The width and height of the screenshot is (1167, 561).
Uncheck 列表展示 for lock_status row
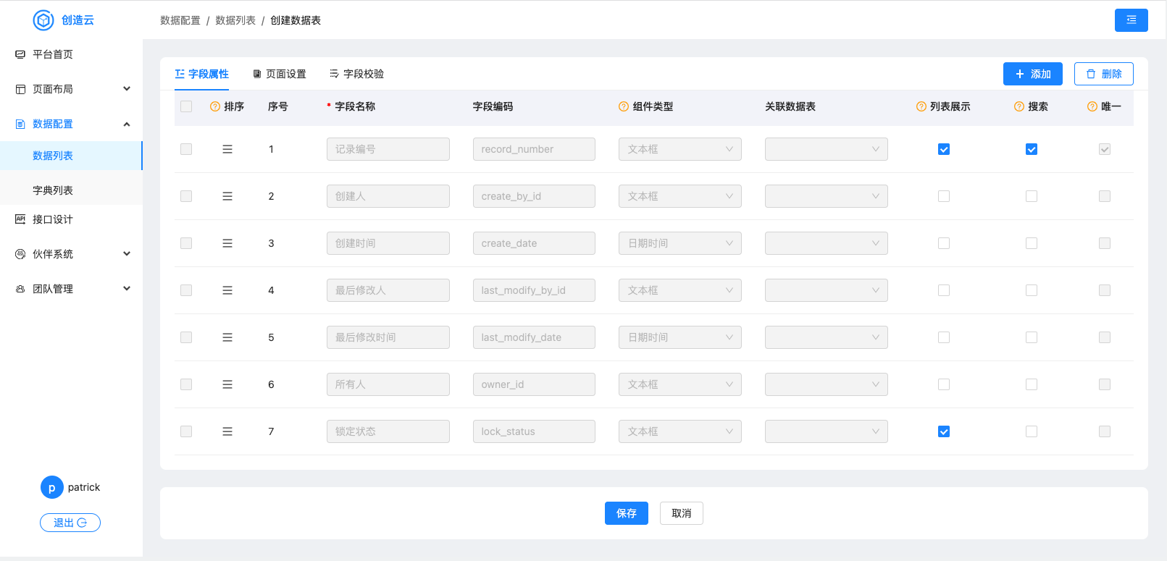point(944,431)
